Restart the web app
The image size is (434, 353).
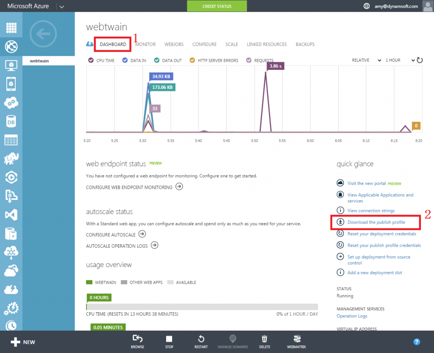click(201, 342)
